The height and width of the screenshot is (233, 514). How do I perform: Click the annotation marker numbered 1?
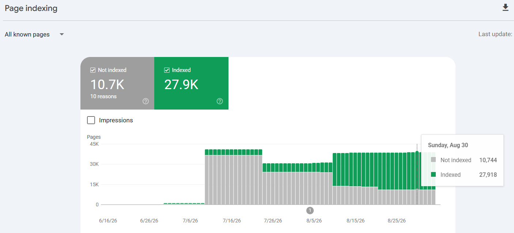(x=310, y=210)
